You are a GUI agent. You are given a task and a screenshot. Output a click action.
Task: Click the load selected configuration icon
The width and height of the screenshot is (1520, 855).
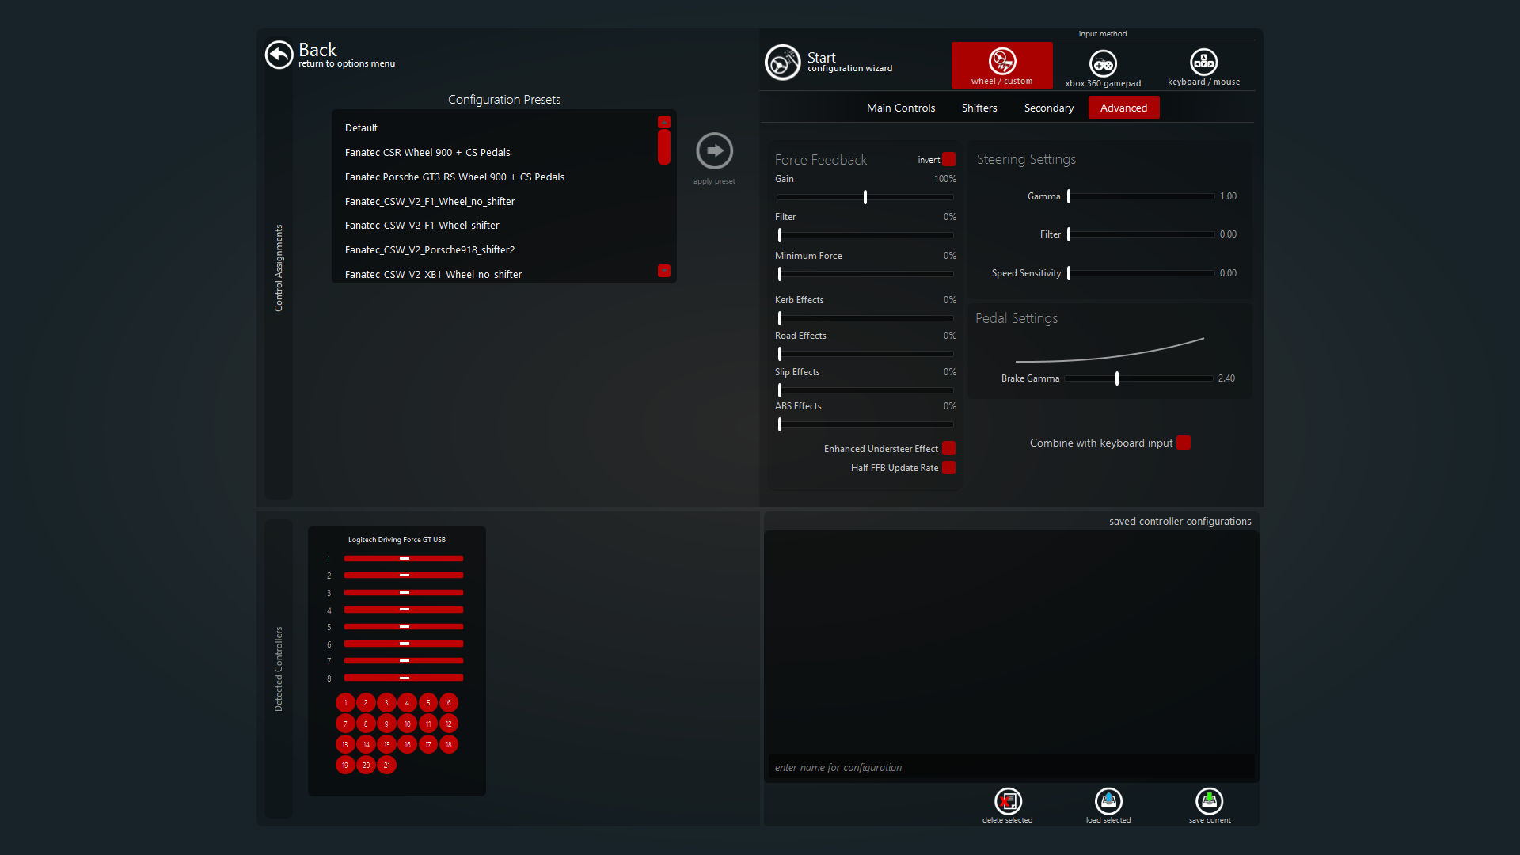pos(1108,801)
